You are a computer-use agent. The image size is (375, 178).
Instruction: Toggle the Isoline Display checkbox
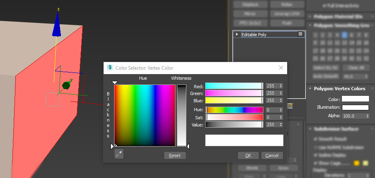pos(316,155)
